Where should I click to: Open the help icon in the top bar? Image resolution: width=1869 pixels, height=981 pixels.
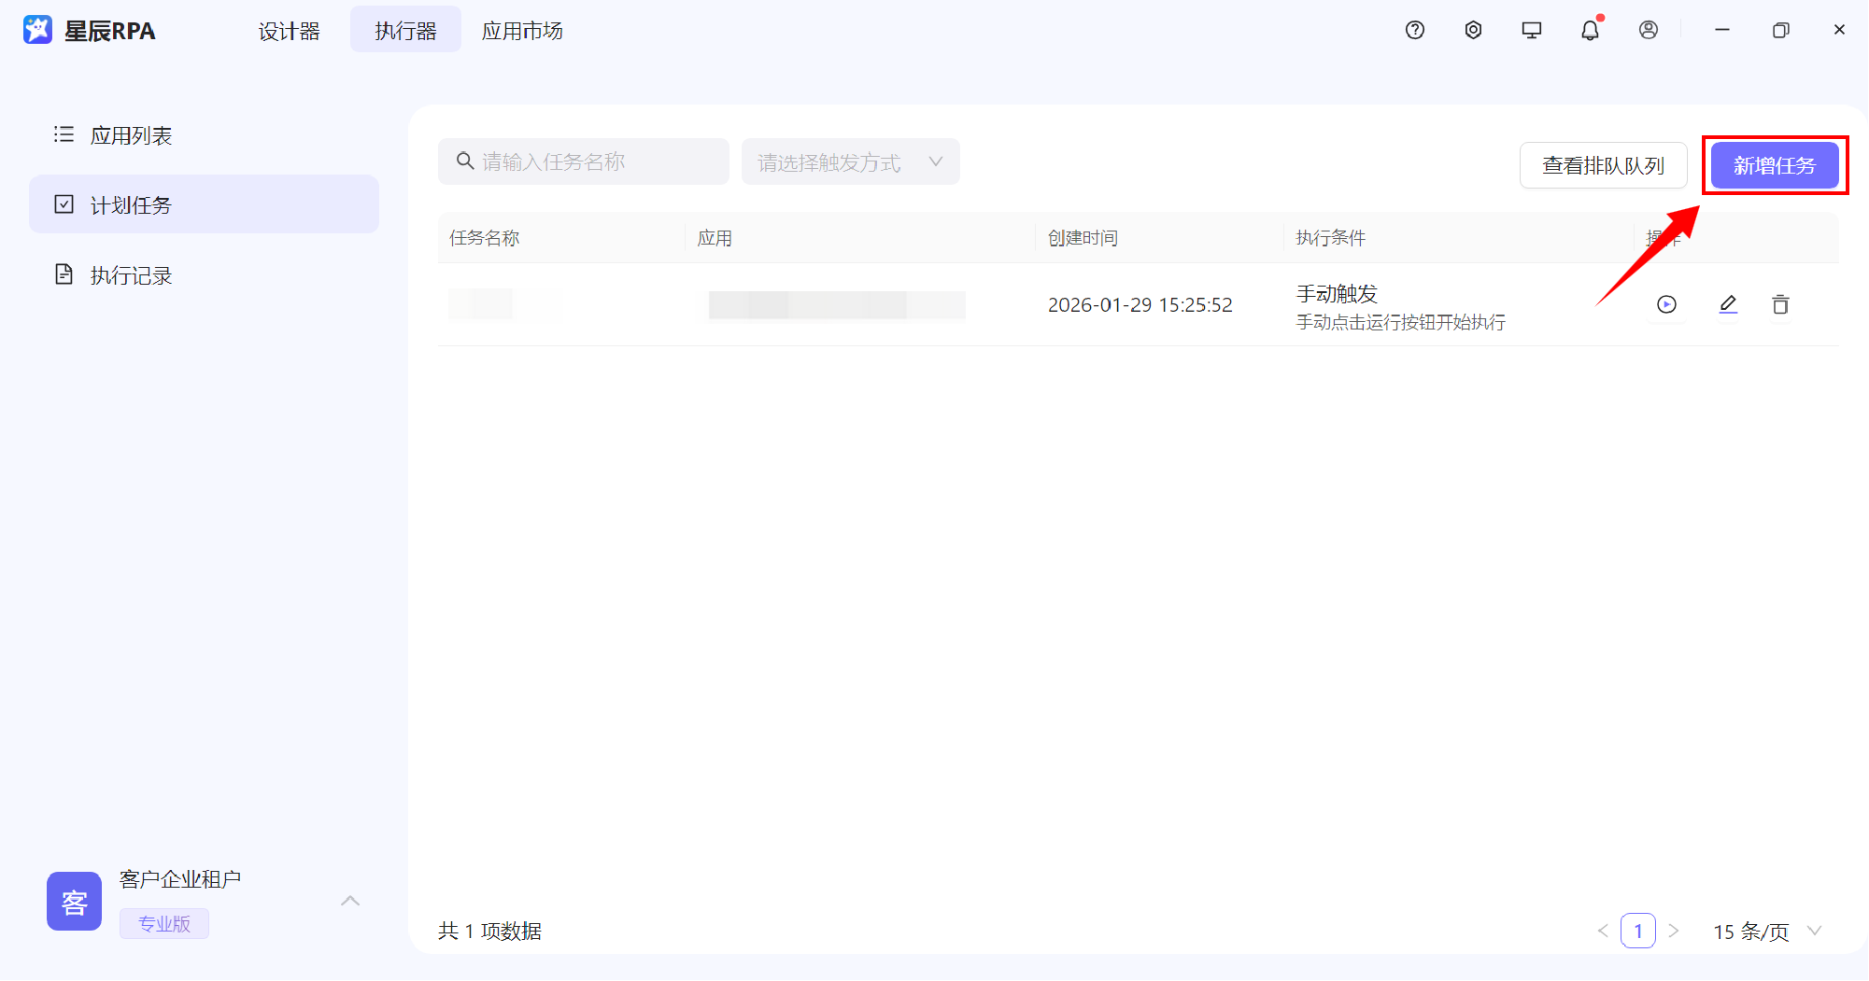coord(1413,29)
